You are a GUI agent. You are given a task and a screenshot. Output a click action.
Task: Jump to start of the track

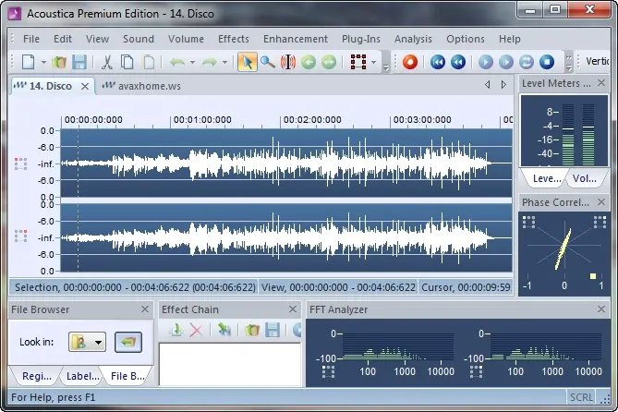(438, 62)
